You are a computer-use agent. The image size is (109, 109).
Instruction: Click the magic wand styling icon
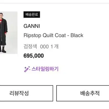27,69
